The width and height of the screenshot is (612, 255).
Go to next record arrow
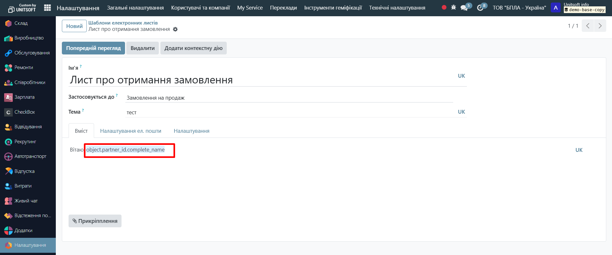600,26
